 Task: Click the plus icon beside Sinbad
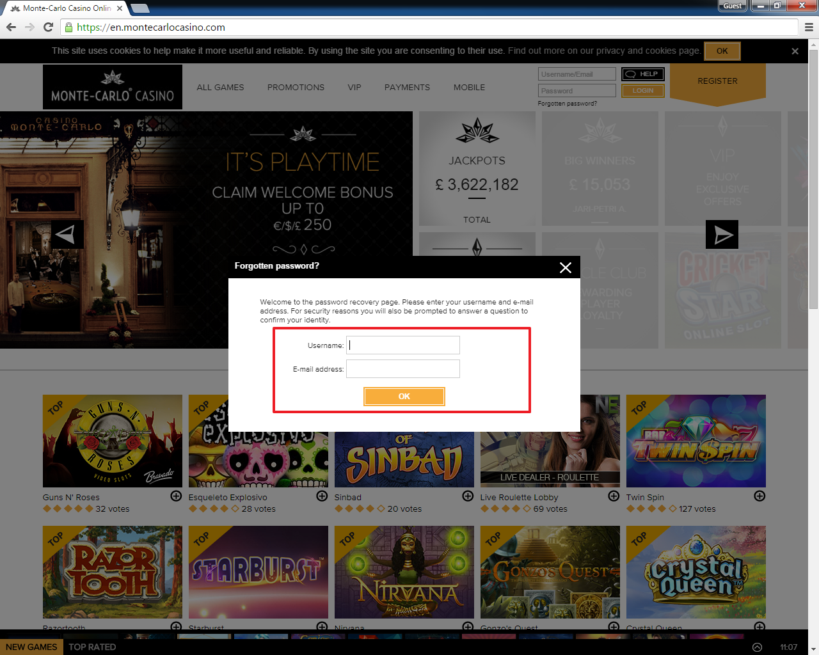(468, 496)
